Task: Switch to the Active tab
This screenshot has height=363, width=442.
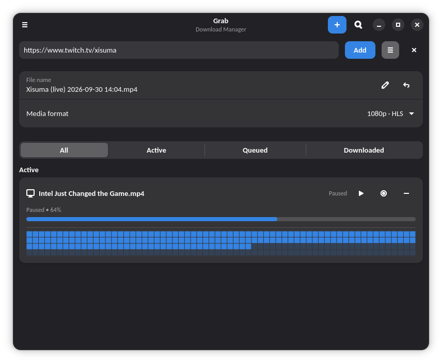Action: [x=156, y=150]
